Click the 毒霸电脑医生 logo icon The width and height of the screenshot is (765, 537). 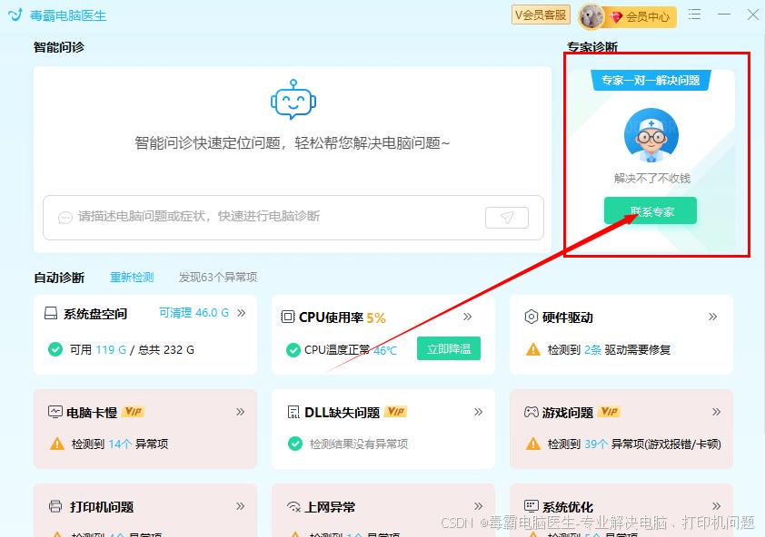15,15
